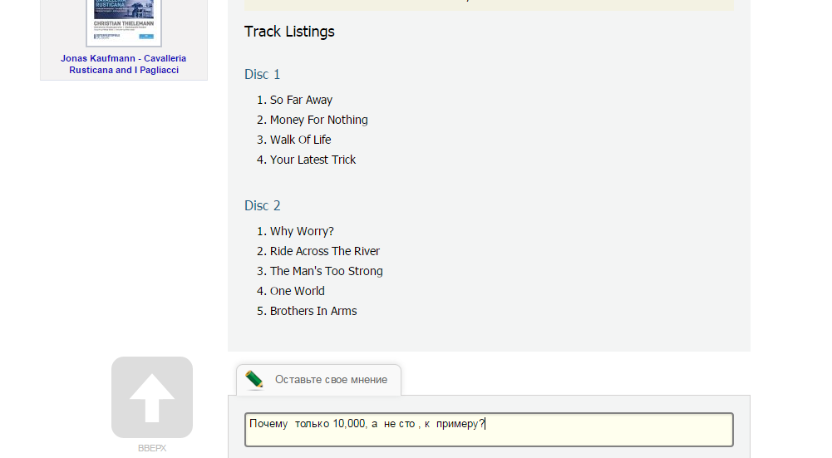Select the Disc 2 heading
The height and width of the screenshot is (458, 832).
263,205
